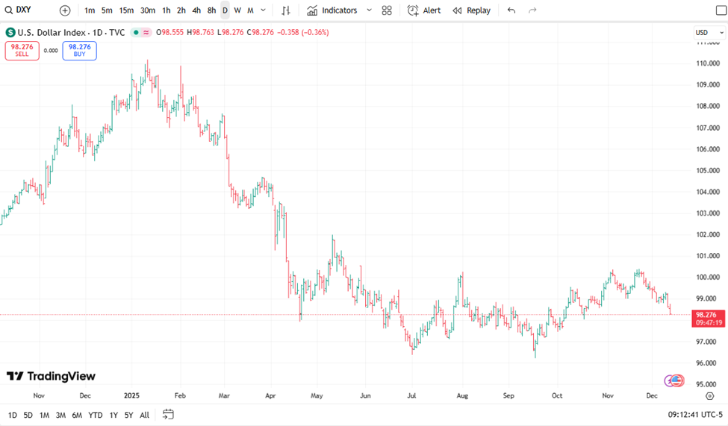Click the TradingView logo
The width and height of the screenshot is (728, 426).
(x=51, y=376)
